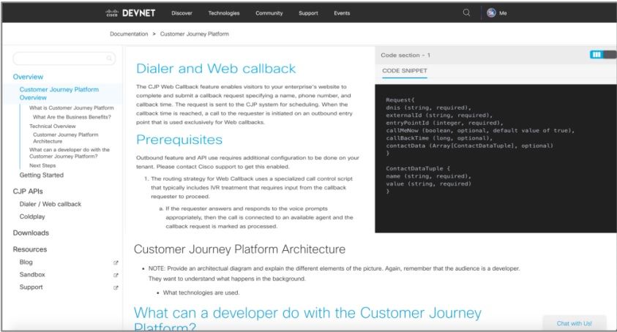The height and width of the screenshot is (332, 617).
Task: Click into the sidebar search field
Action: [x=64, y=59]
